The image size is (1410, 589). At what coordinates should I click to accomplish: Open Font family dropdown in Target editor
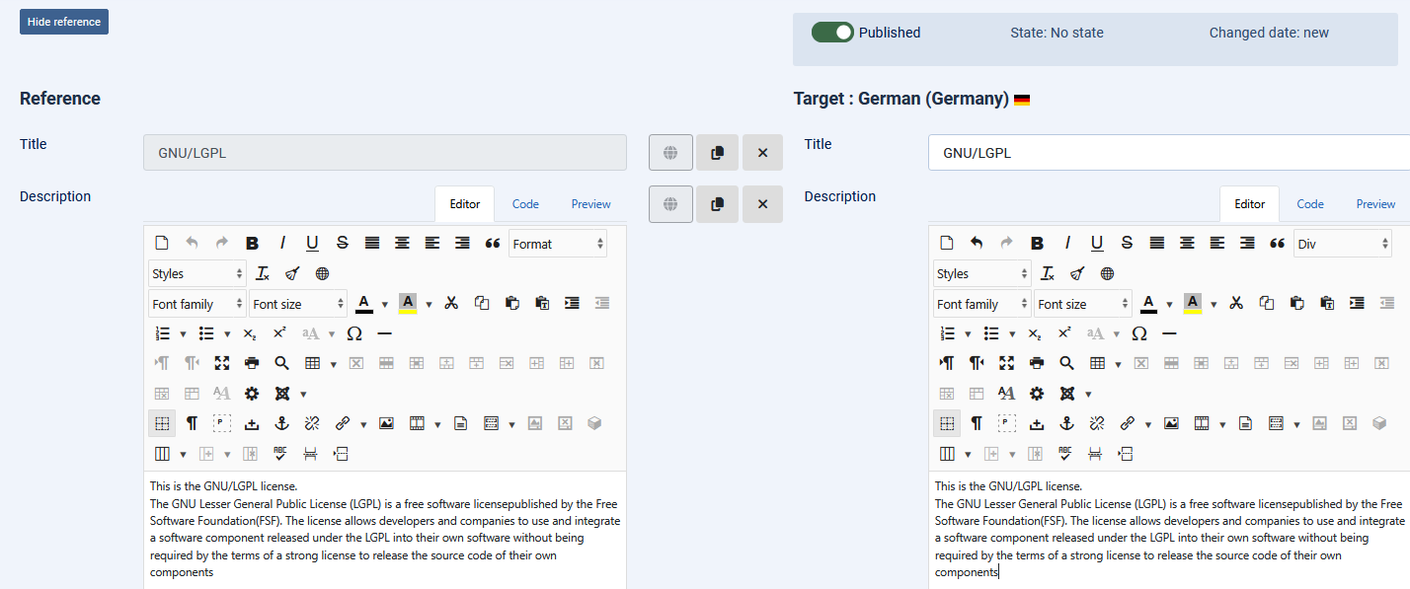click(981, 304)
